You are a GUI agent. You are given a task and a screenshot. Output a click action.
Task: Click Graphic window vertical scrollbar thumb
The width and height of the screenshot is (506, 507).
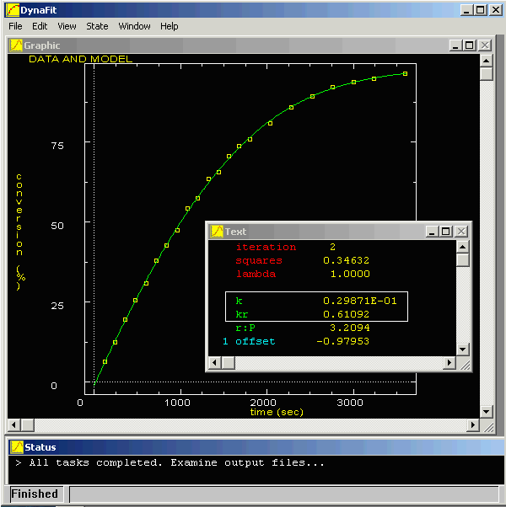(x=487, y=74)
